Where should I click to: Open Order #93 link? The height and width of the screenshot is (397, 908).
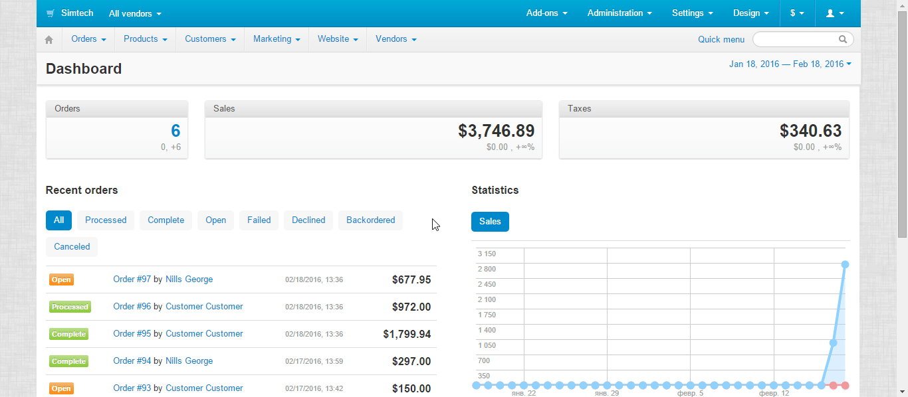coord(132,388)
